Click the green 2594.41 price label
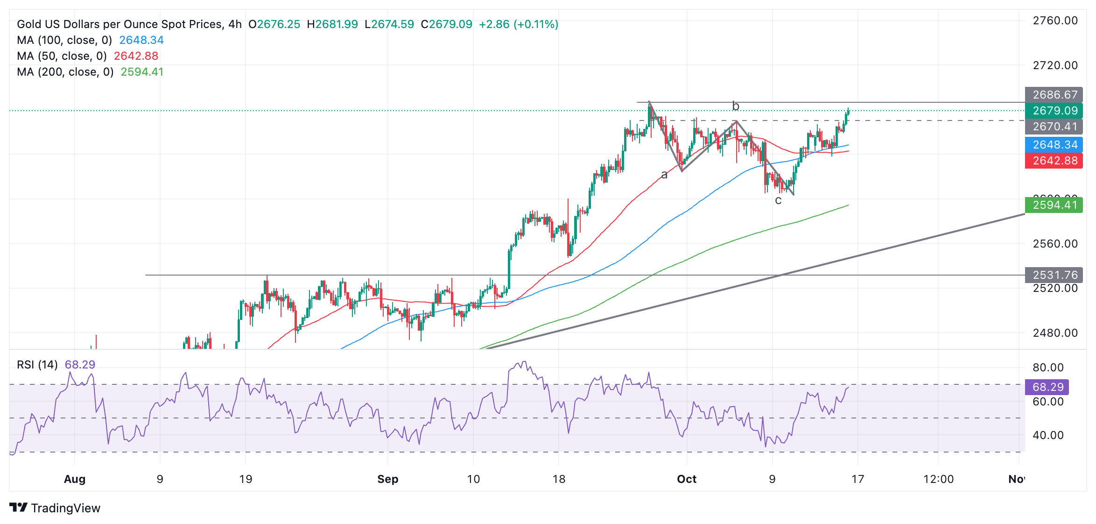Viewport: 1096px width, 524px height. tap(1054, 205)
